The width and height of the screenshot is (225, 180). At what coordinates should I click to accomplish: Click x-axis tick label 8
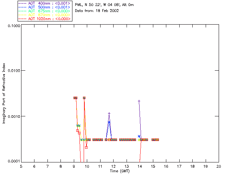[x=60, y=166]
